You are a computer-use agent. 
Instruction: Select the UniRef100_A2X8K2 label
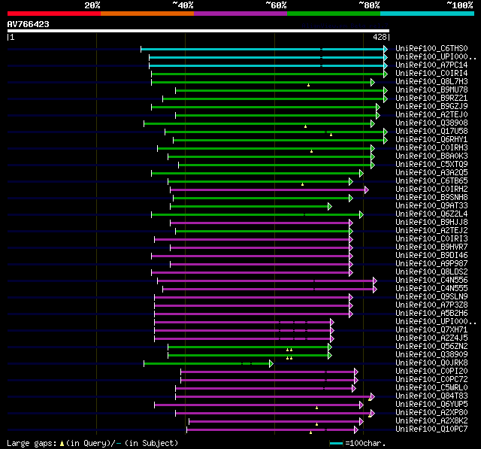click(x=431, y=421)
